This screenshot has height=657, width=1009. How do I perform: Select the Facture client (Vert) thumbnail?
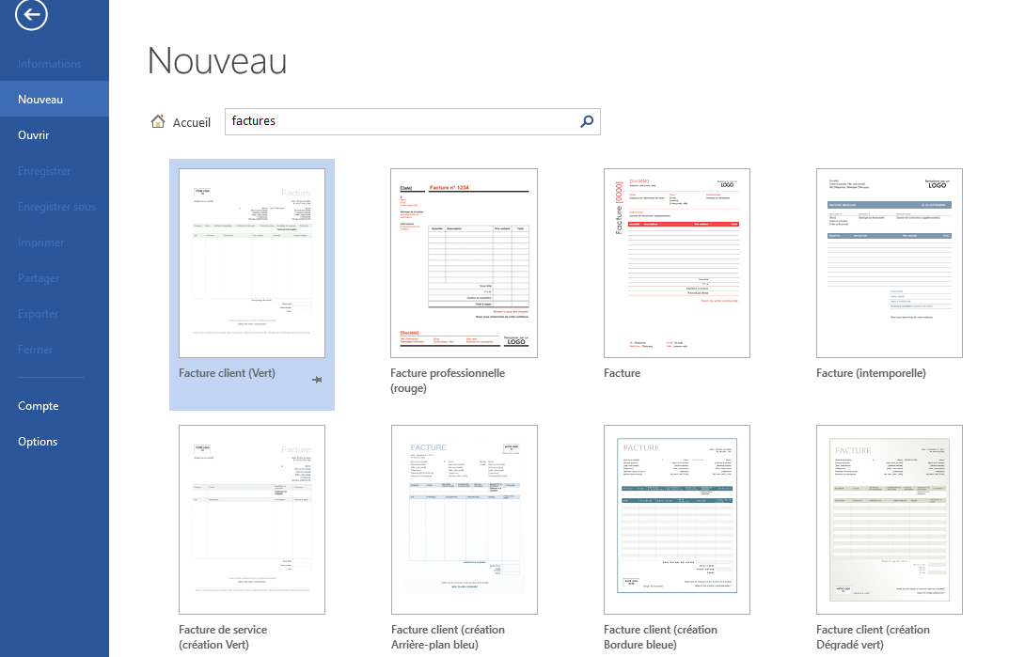[x=252, y=263]
